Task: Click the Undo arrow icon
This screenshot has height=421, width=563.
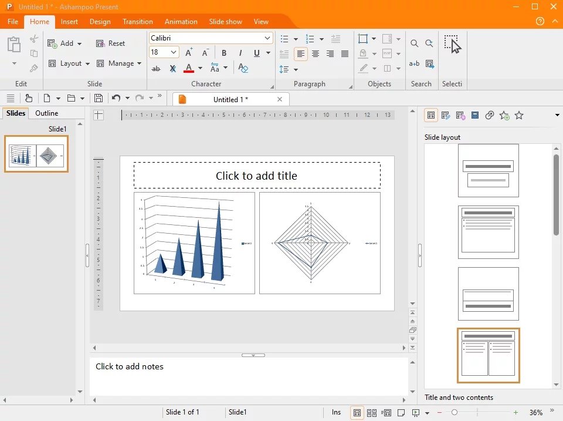Action: tap(116, 98)
